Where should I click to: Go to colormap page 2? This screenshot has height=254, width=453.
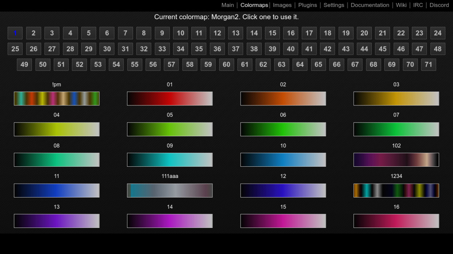point(33,33)
